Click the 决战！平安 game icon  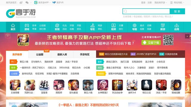161,85
